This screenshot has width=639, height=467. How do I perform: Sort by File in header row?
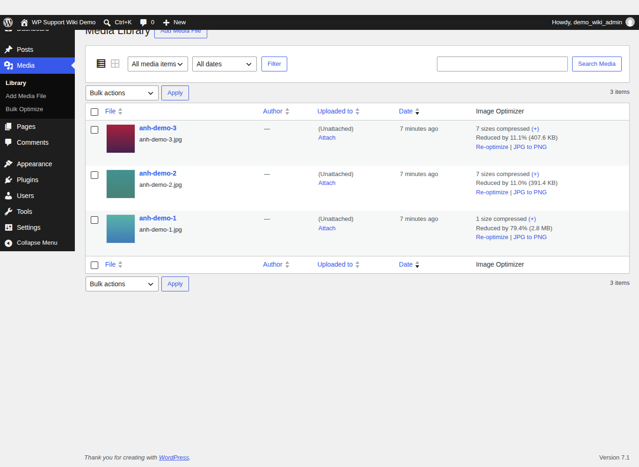click(x=114, y=111)
